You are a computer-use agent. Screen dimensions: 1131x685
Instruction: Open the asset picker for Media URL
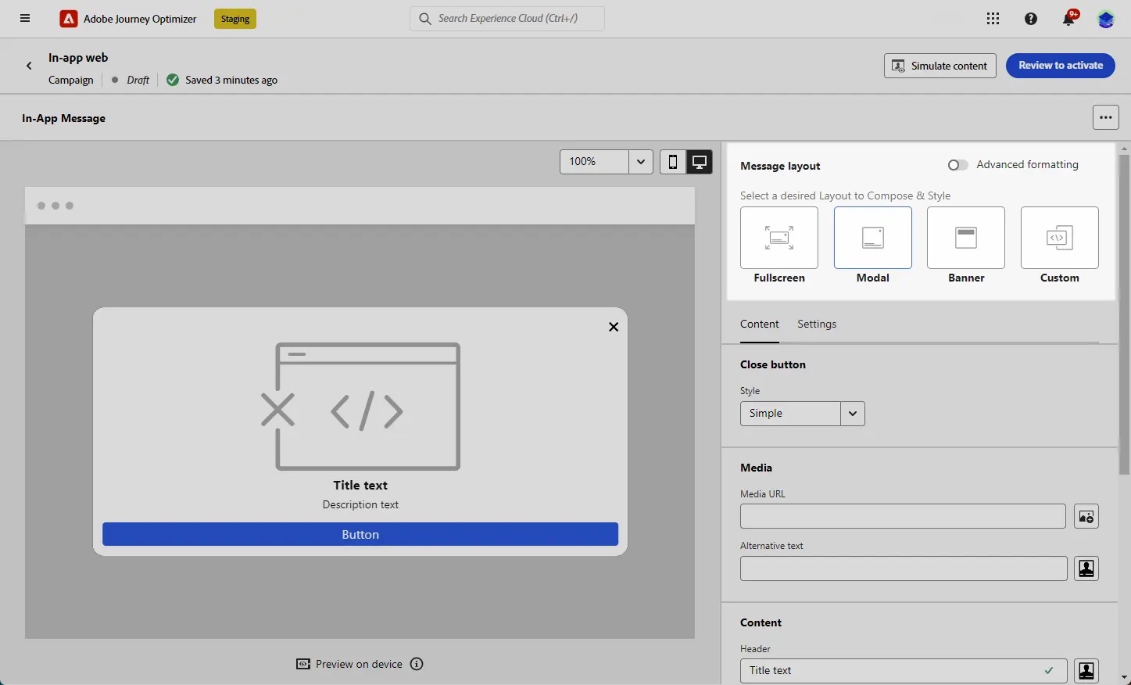1086,516
